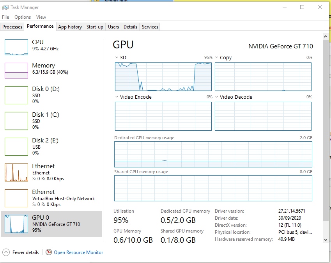Minimize the Task Manager window

click(285, 7)
